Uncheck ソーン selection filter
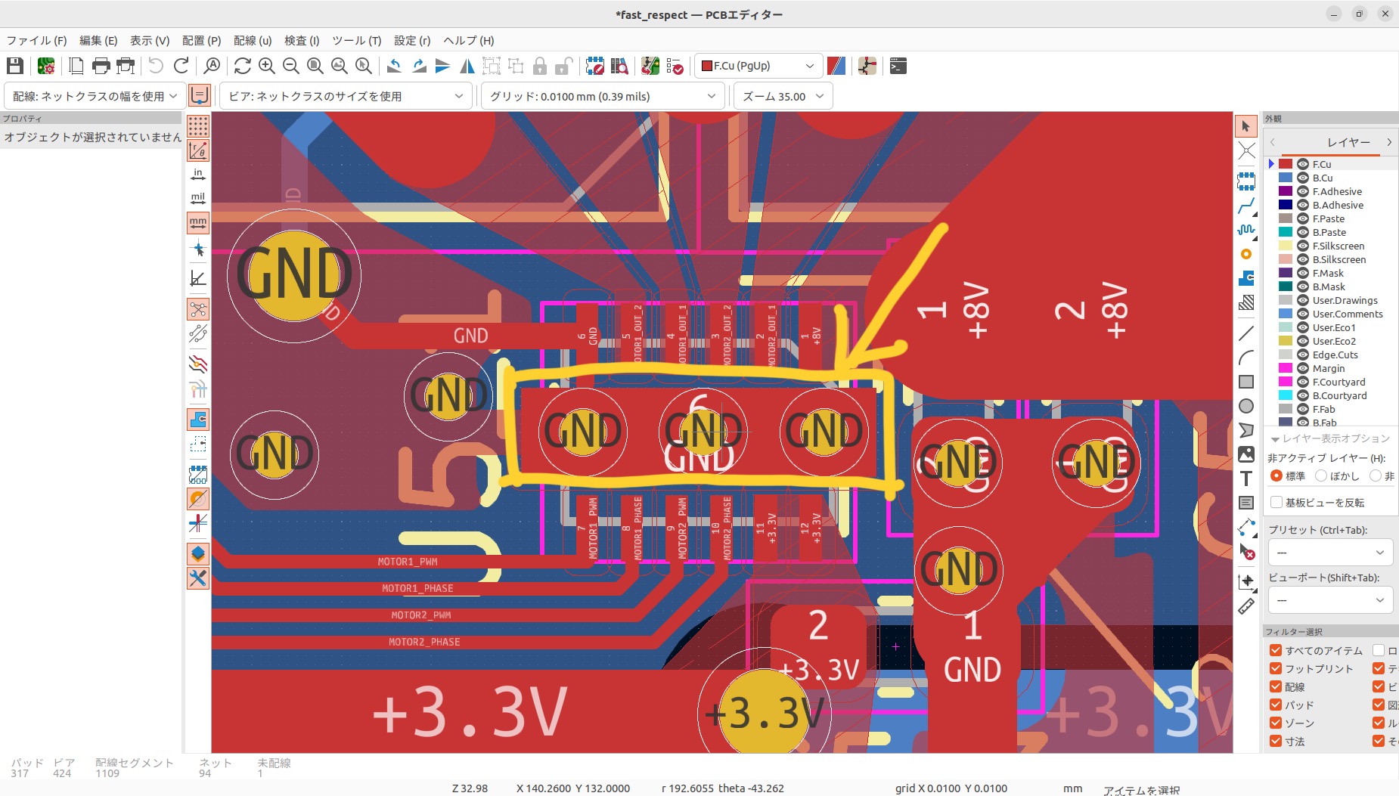Image resolution: width=1399 pixels, height=796 pixels. (x=1276, y=723)
